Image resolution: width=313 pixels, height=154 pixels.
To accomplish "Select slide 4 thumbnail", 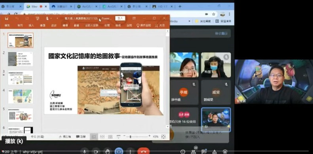I will point(21,96).
